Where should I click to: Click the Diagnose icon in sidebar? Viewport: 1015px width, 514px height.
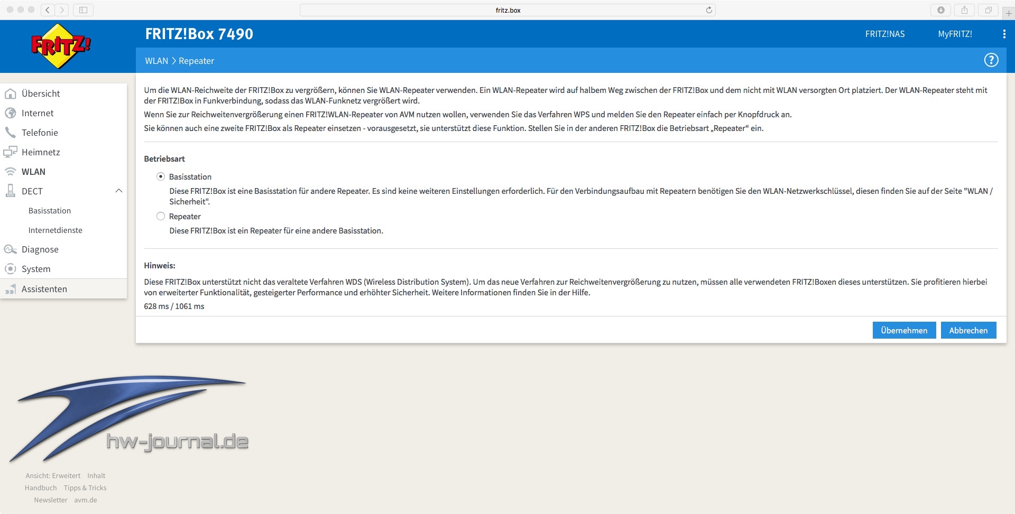(x=10, y=249)
